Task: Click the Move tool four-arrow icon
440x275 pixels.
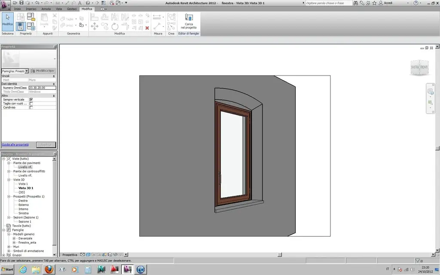Action: (x=94, y=26)
